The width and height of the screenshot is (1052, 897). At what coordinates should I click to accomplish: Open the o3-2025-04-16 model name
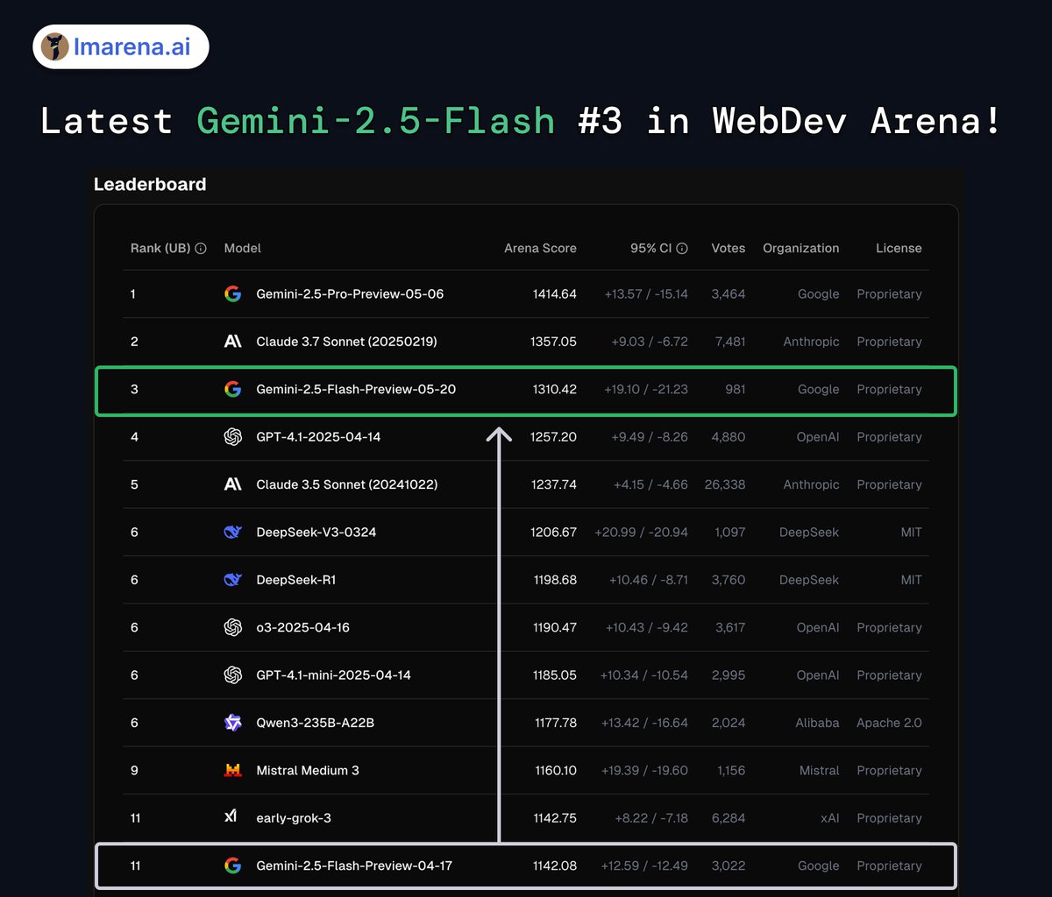(303, 627)
